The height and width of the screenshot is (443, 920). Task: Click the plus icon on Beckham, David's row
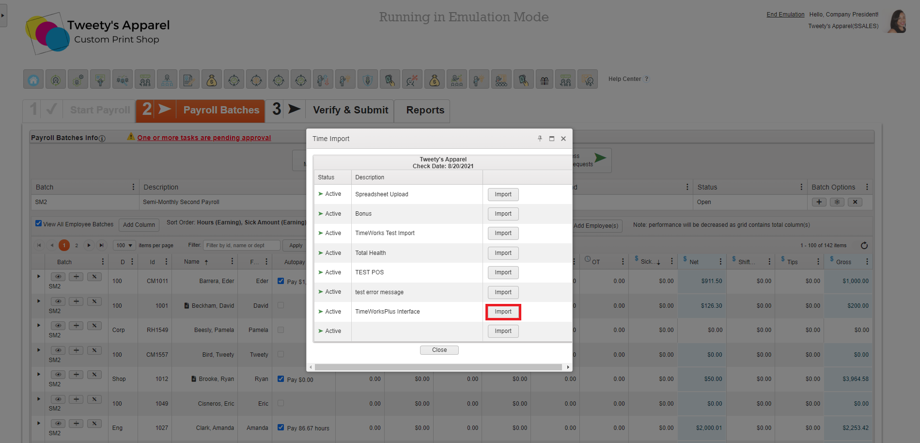76,301
